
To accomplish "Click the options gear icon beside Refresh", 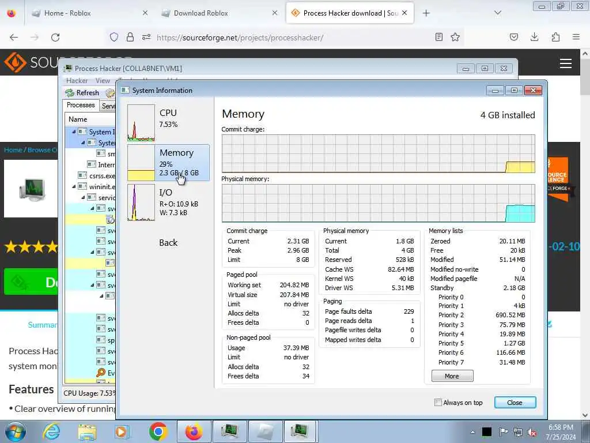I will coord(110,93).
